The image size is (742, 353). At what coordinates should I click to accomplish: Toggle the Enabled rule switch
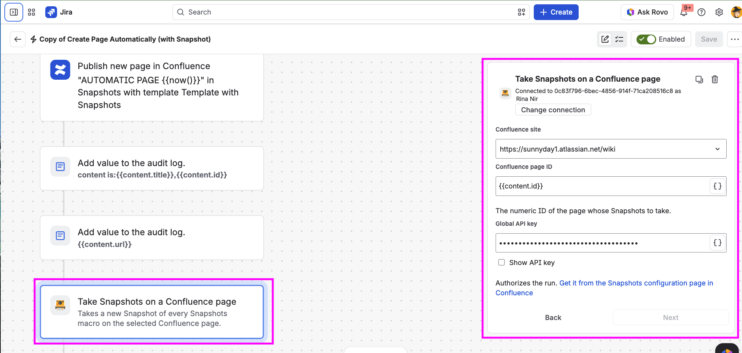(x=646, y=39)
